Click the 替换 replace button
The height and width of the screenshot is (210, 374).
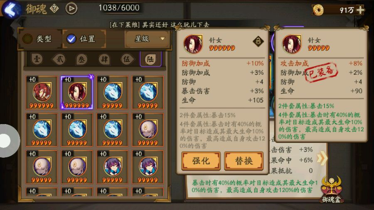[244, 161]
